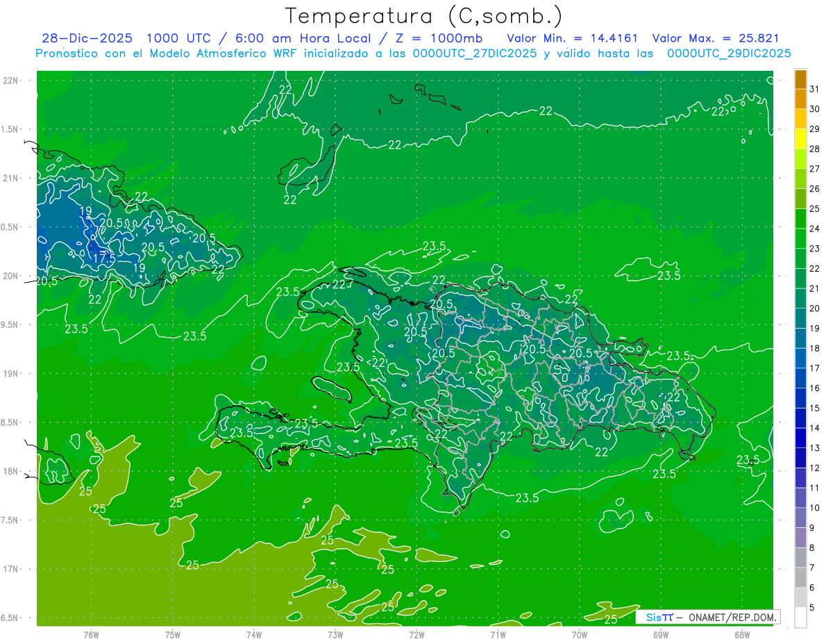Click the 20N latitude axis label
Screen dimensions: 833x644
(11, 276)
